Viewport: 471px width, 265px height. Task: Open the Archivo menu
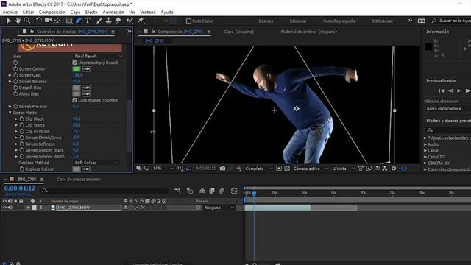(x=10, y=12)
